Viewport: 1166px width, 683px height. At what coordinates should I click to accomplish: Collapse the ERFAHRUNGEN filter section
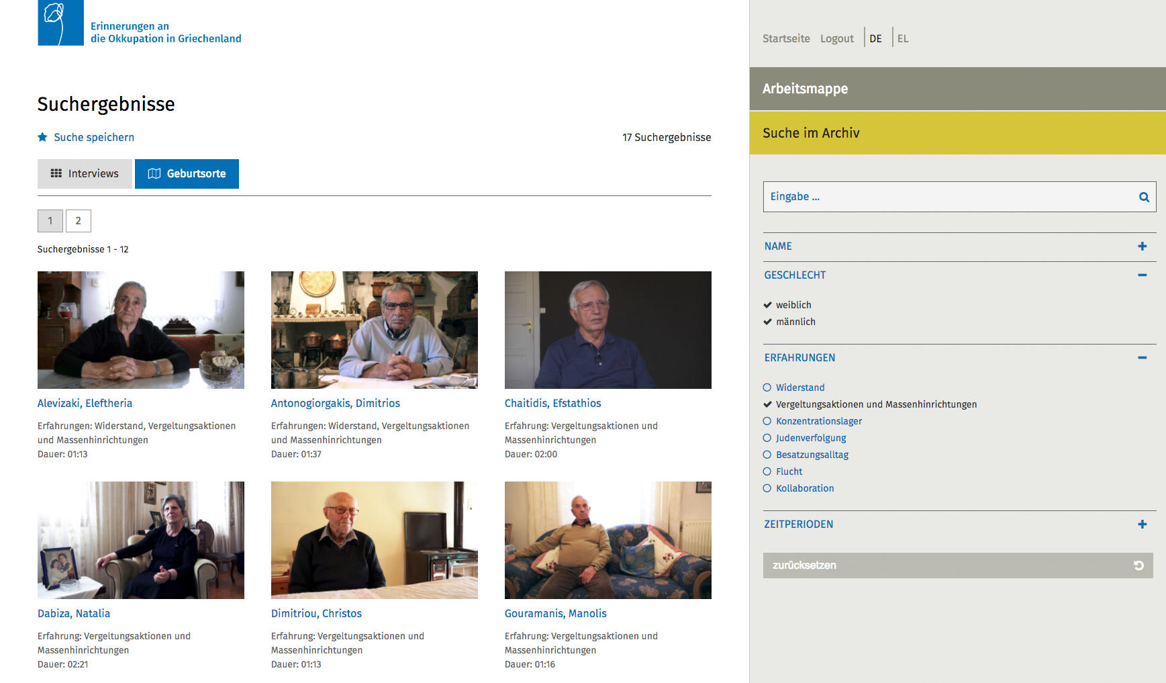[x=1142, y=358]
